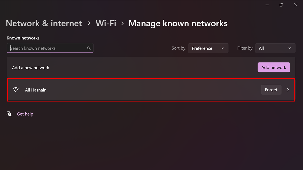Click the breadcrumb arrow after Network & internet

click(x=89, y=23)
